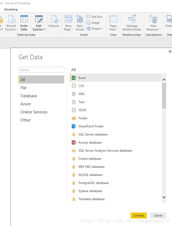Insert an Image from ribbon

(93, 23)
